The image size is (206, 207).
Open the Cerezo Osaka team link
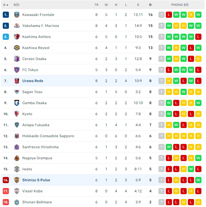point(34,59)
